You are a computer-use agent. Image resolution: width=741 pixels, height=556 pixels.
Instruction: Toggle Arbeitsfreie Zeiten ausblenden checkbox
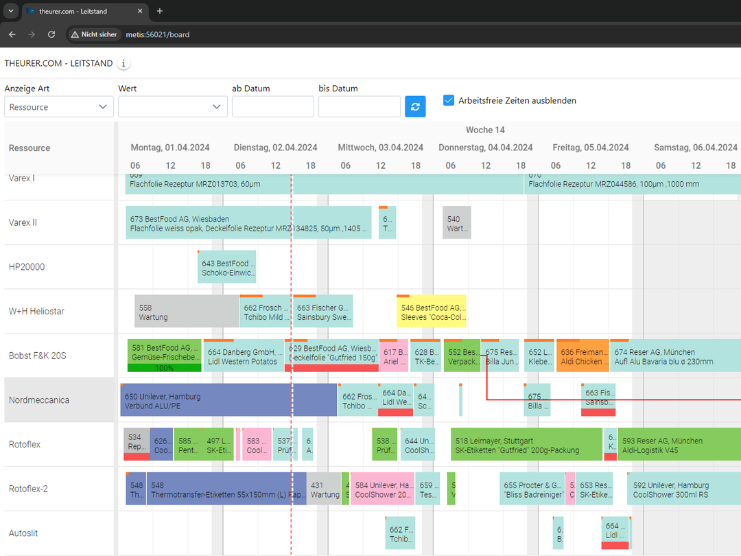pos(449,100)
